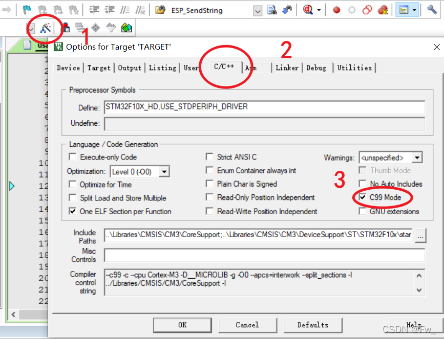This screenshot has width=444, height=339.
Task: Enable the C99 Mode checkbox
Action: (x=363, y=197)
